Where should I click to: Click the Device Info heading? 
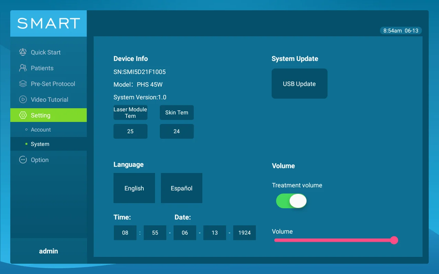131,59
